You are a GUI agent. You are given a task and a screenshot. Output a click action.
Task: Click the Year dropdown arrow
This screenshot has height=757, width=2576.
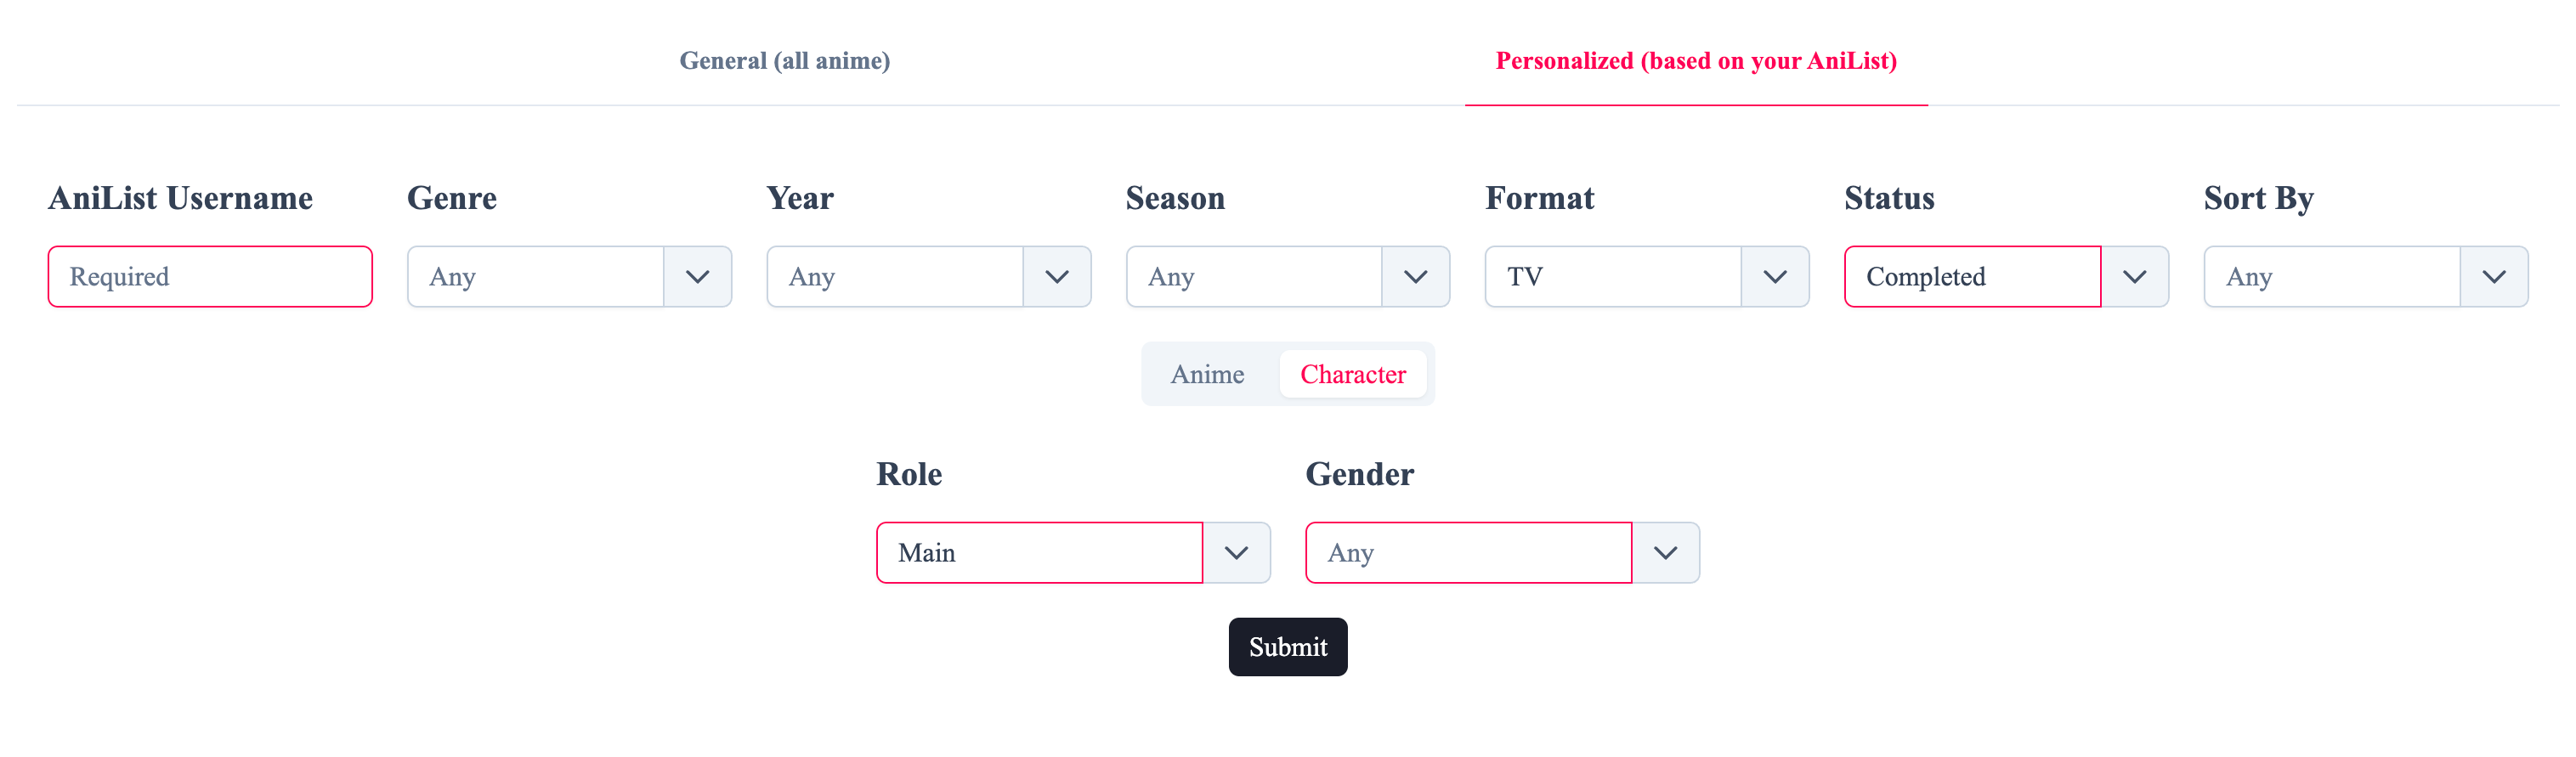(x=1057, y=277)
